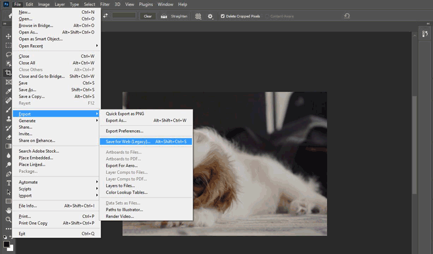Click Quick Export as PNG

[126, 113]
